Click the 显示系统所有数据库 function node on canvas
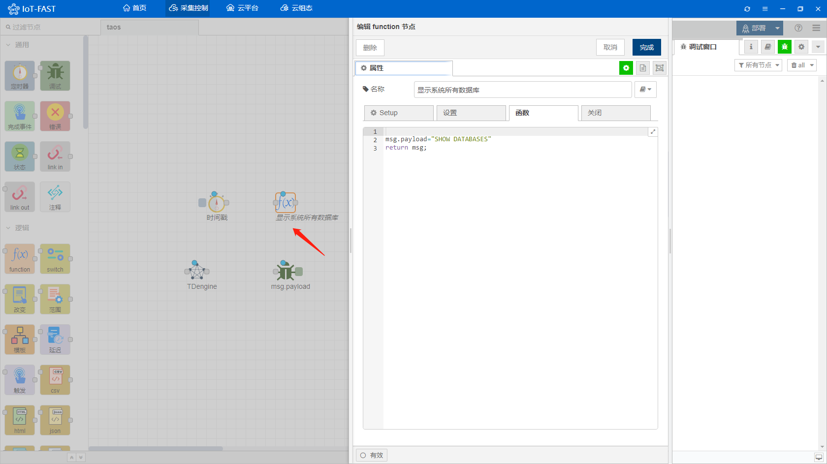The width and height of the screenshot is (827, 464). click(x=286, y=203)
